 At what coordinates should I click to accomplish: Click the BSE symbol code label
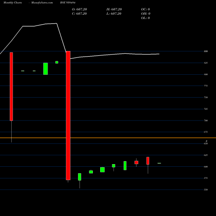pyautogui.click(x=68, y=3)
